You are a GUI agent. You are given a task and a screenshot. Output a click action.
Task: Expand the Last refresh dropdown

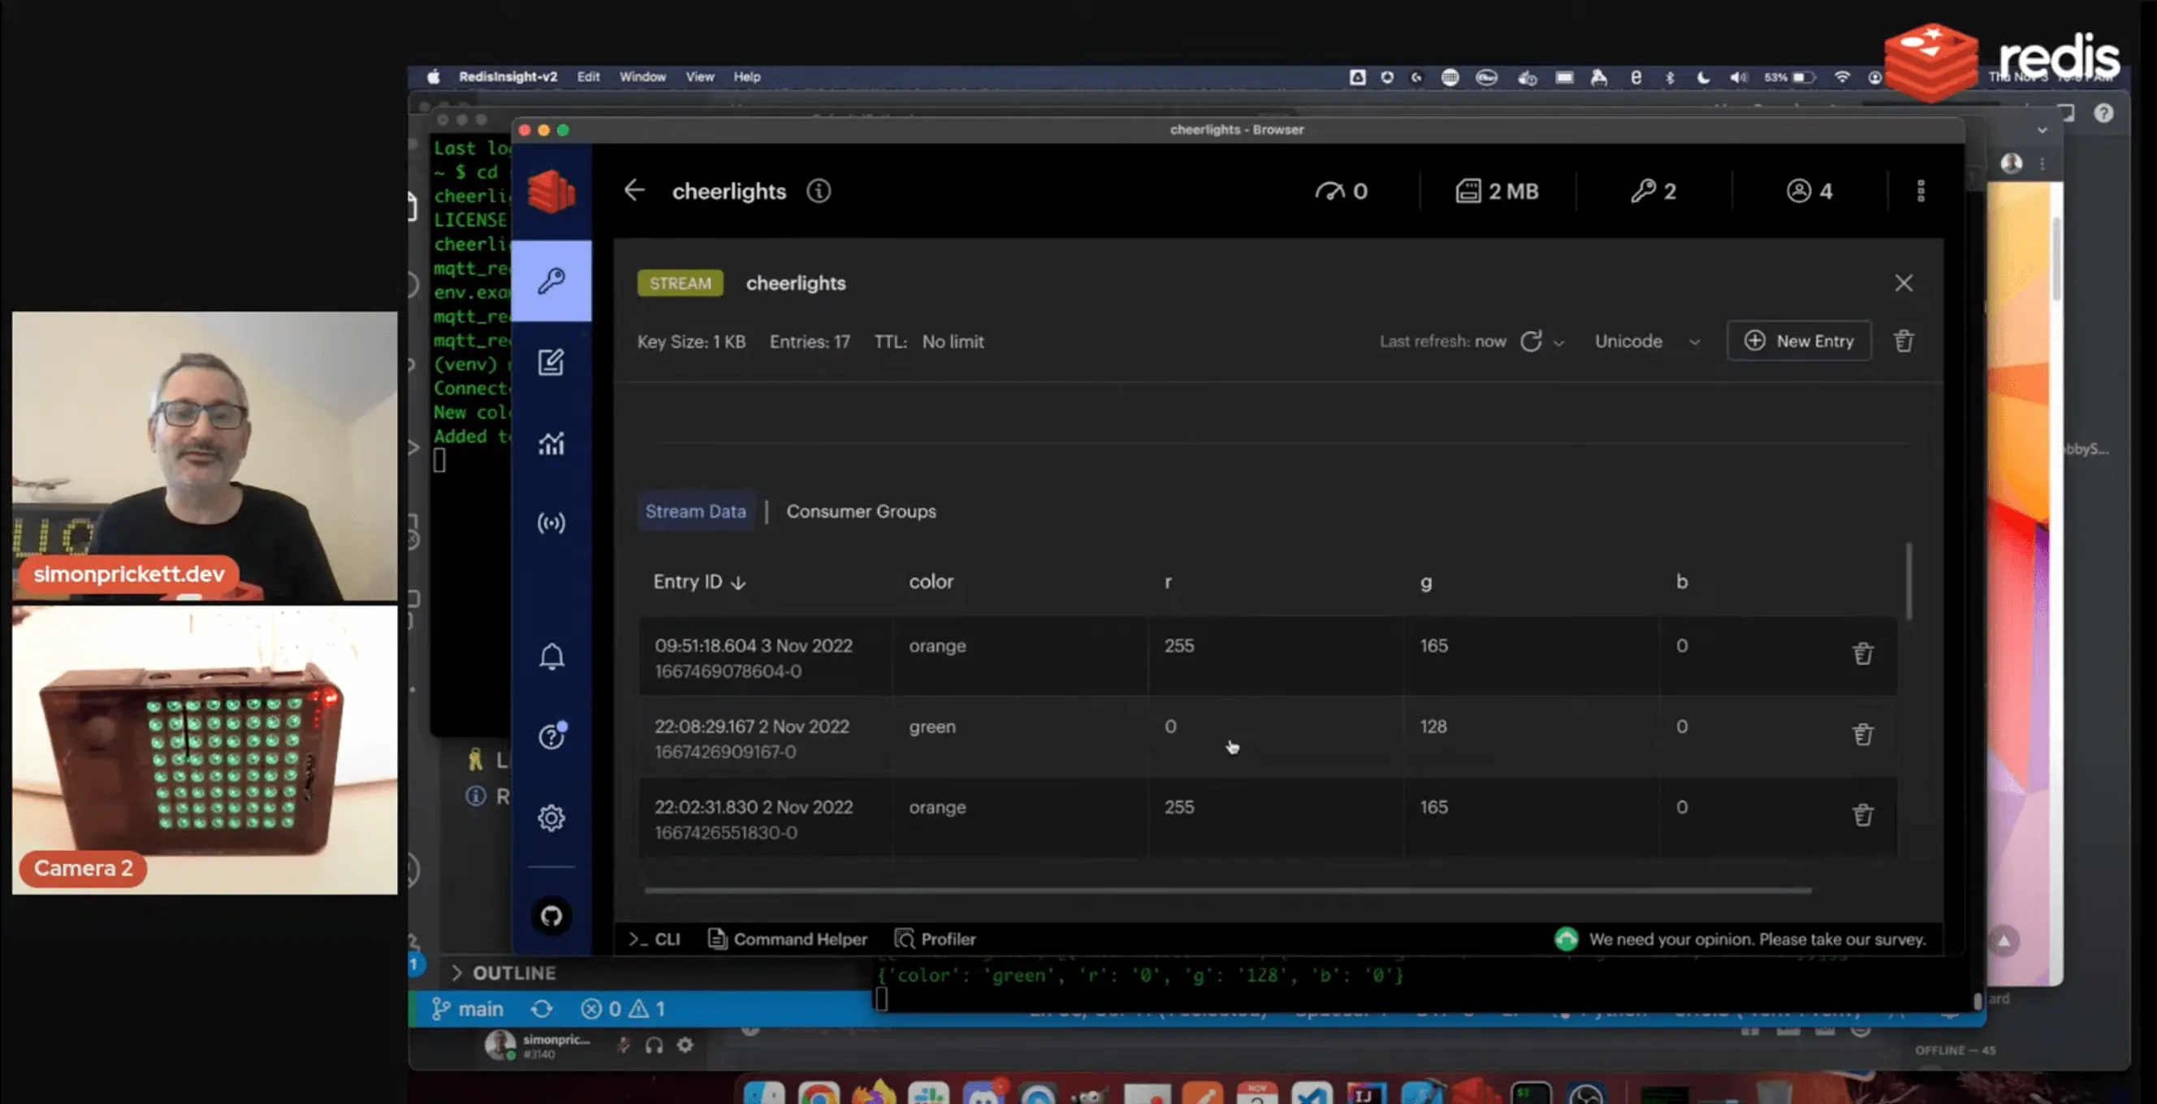point(1558,343)
